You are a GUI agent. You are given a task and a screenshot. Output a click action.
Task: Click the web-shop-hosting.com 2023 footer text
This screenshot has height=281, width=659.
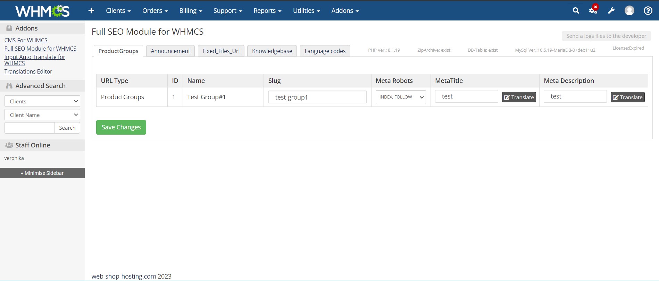tap(132, 276)
